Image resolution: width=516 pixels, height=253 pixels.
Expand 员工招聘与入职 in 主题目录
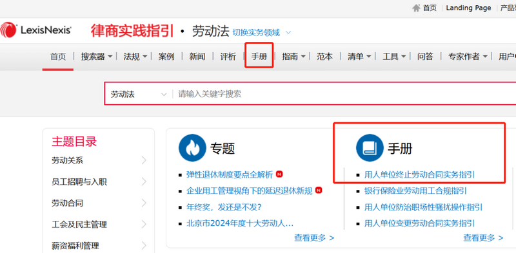point(99,182)
